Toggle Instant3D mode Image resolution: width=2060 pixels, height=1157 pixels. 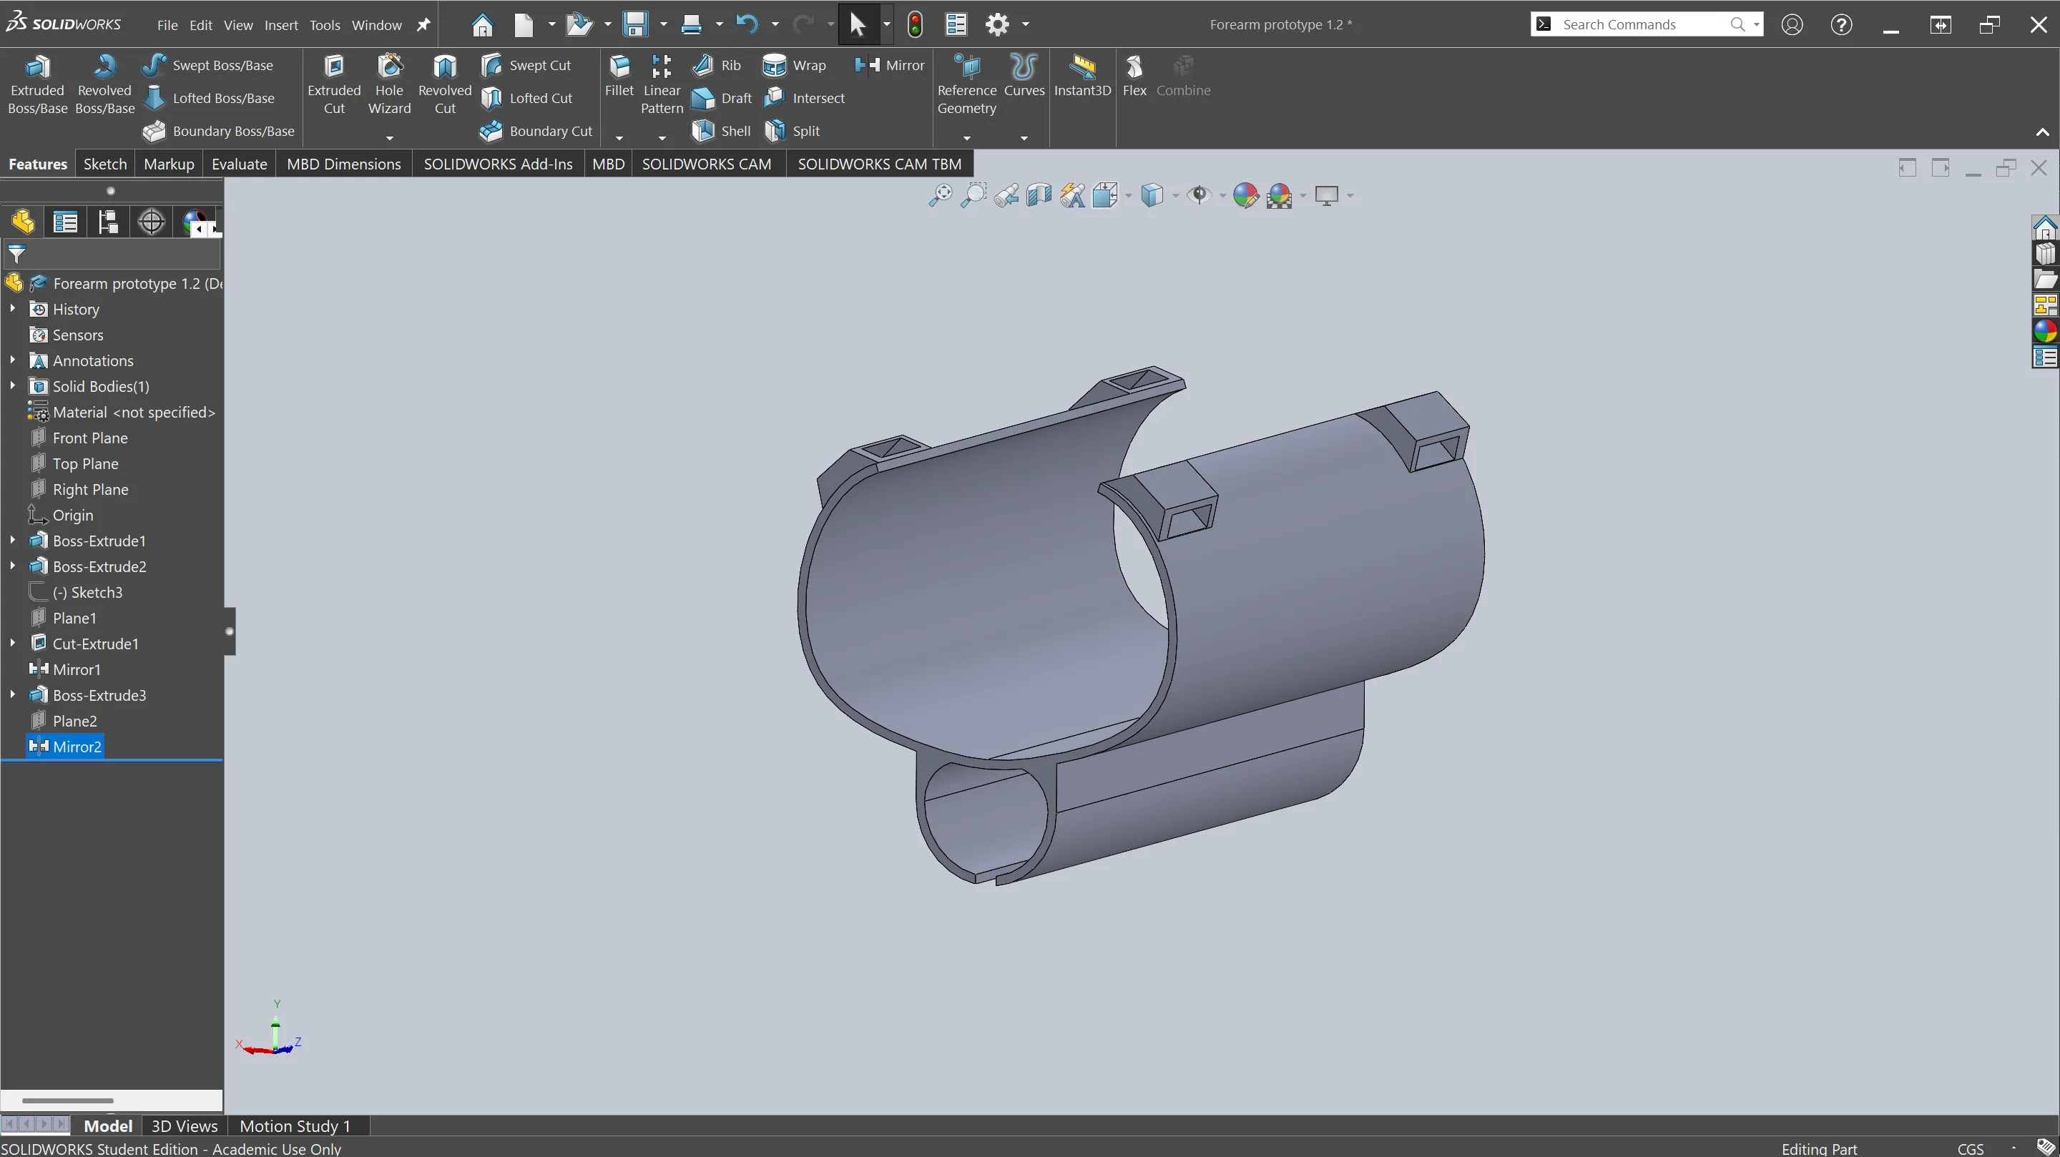pyautogui.click(x=1082, y=75)
